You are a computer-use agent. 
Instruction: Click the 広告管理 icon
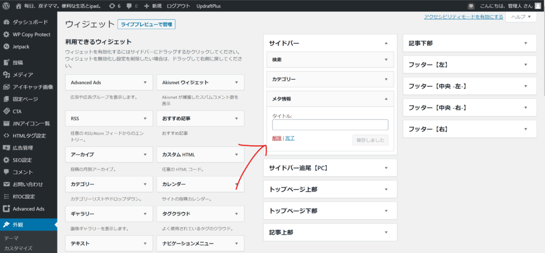click(x=6, y=148)
